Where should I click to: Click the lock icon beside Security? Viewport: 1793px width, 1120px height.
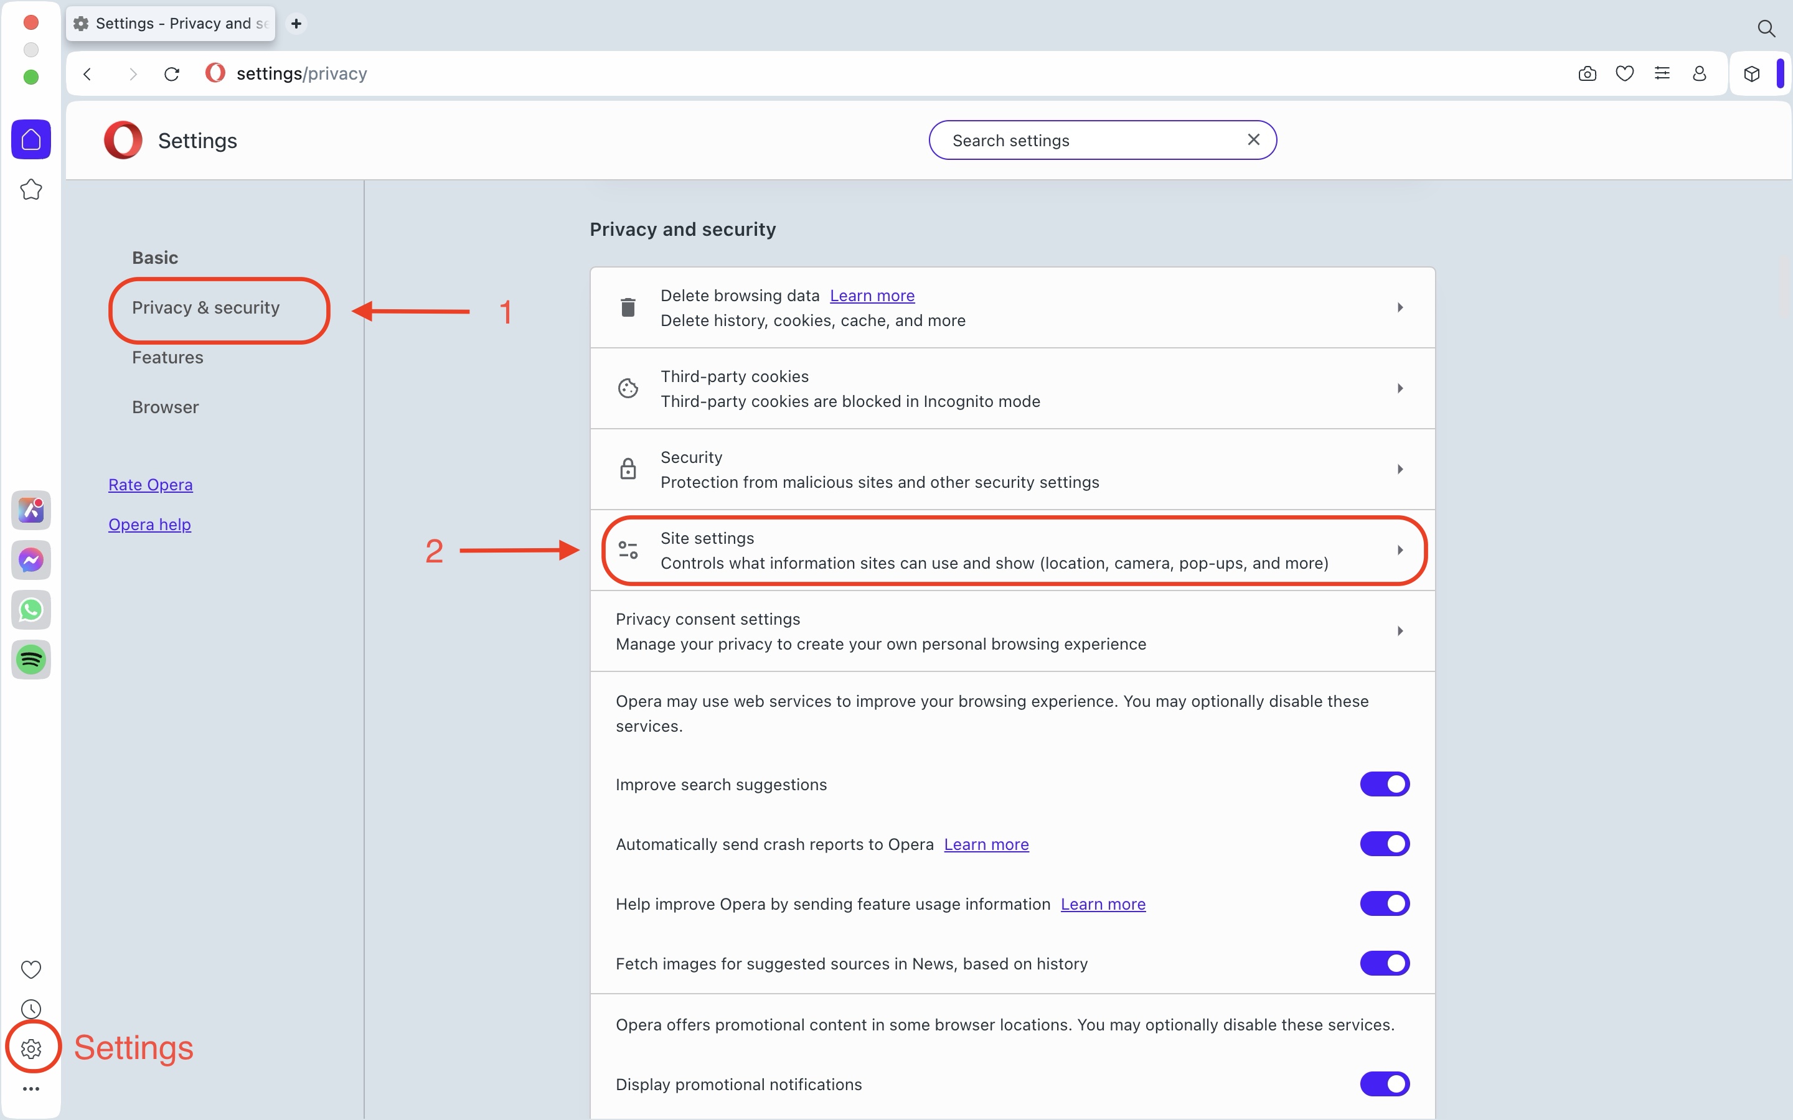(x=628, y=469)
